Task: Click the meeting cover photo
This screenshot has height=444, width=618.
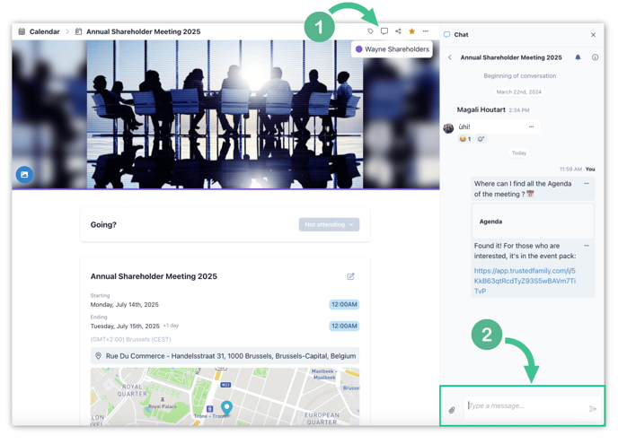Action: 225,114
